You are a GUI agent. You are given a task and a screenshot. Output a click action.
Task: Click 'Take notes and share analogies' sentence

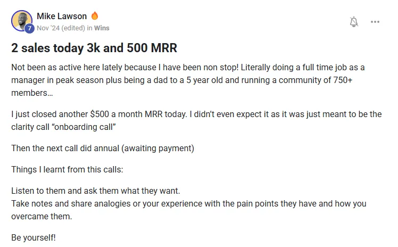tap(188, 210)
